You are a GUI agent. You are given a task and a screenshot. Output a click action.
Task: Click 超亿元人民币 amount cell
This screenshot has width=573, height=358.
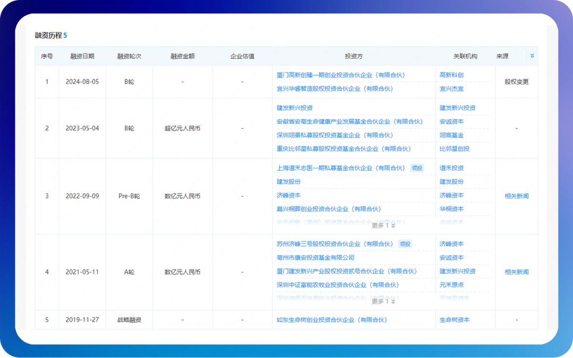tap(183, 128)
